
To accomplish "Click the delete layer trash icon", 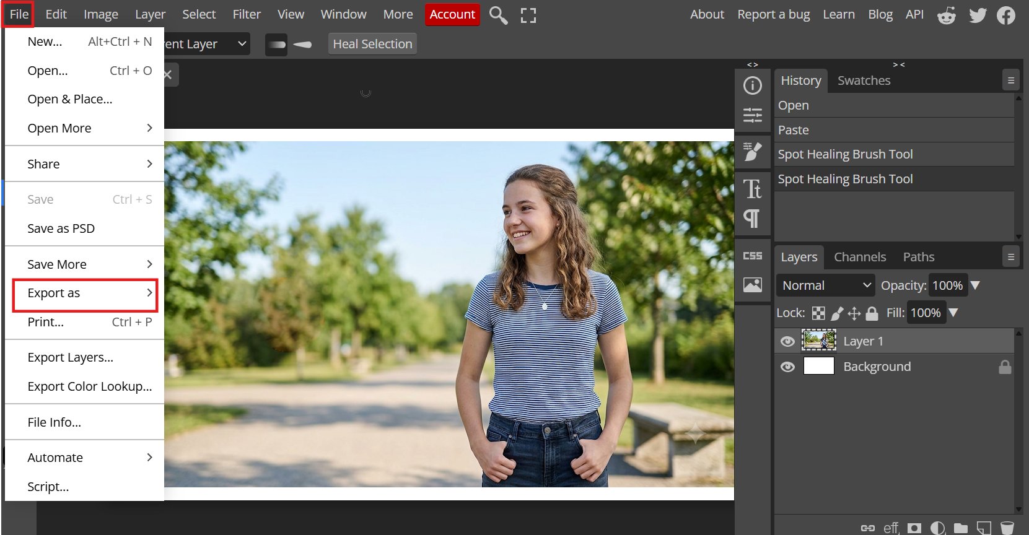I will coord(1007,528).
